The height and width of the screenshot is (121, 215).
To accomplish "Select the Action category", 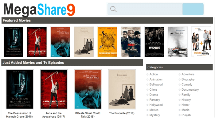I will pyautogui.click(x=154, y=74).
